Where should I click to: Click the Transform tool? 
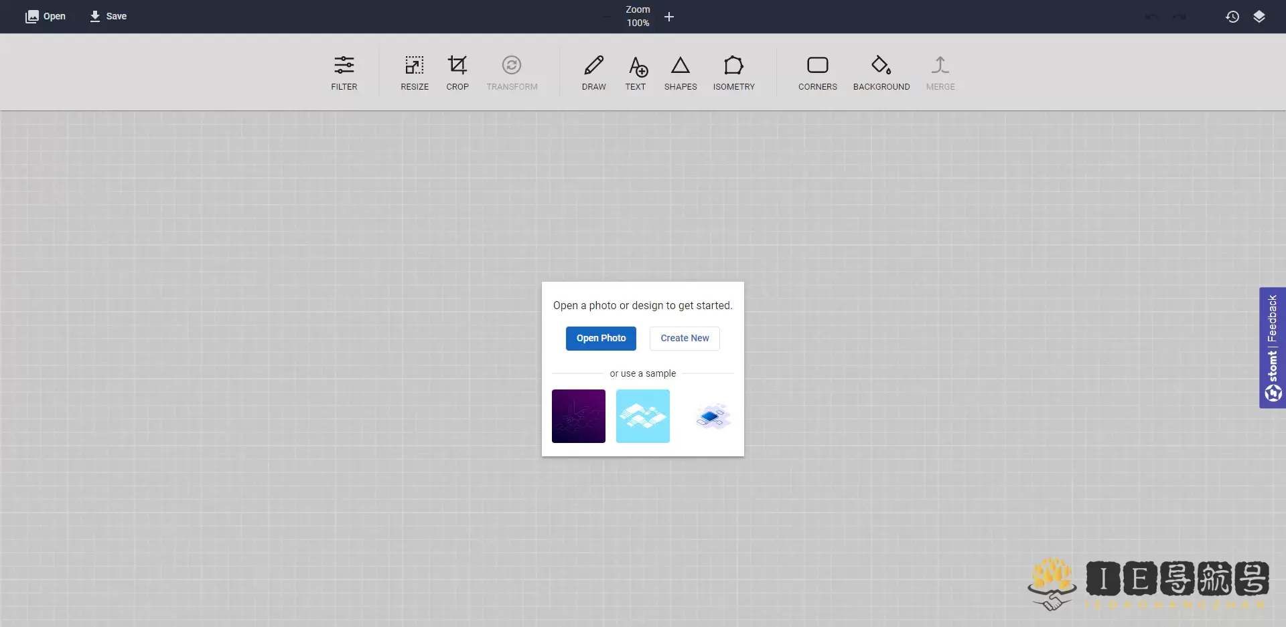pos(512,72)
